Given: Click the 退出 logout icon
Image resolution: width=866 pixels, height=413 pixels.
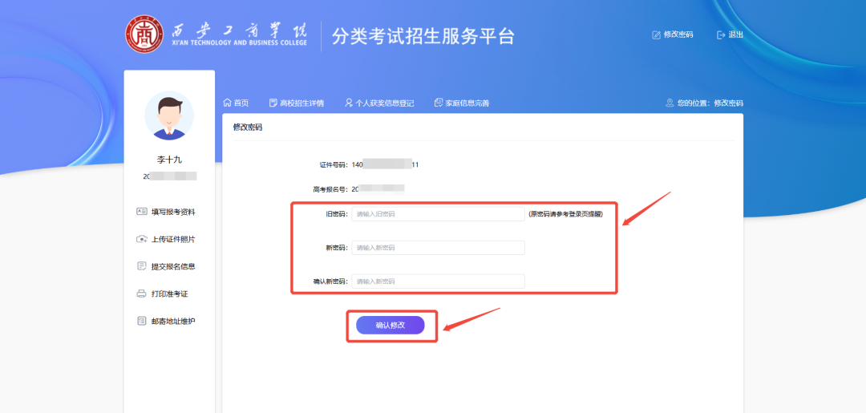Looking at the screenshot, I should 721,35.
